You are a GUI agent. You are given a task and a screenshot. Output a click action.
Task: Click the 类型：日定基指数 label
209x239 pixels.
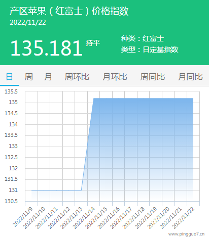(150, 50)
